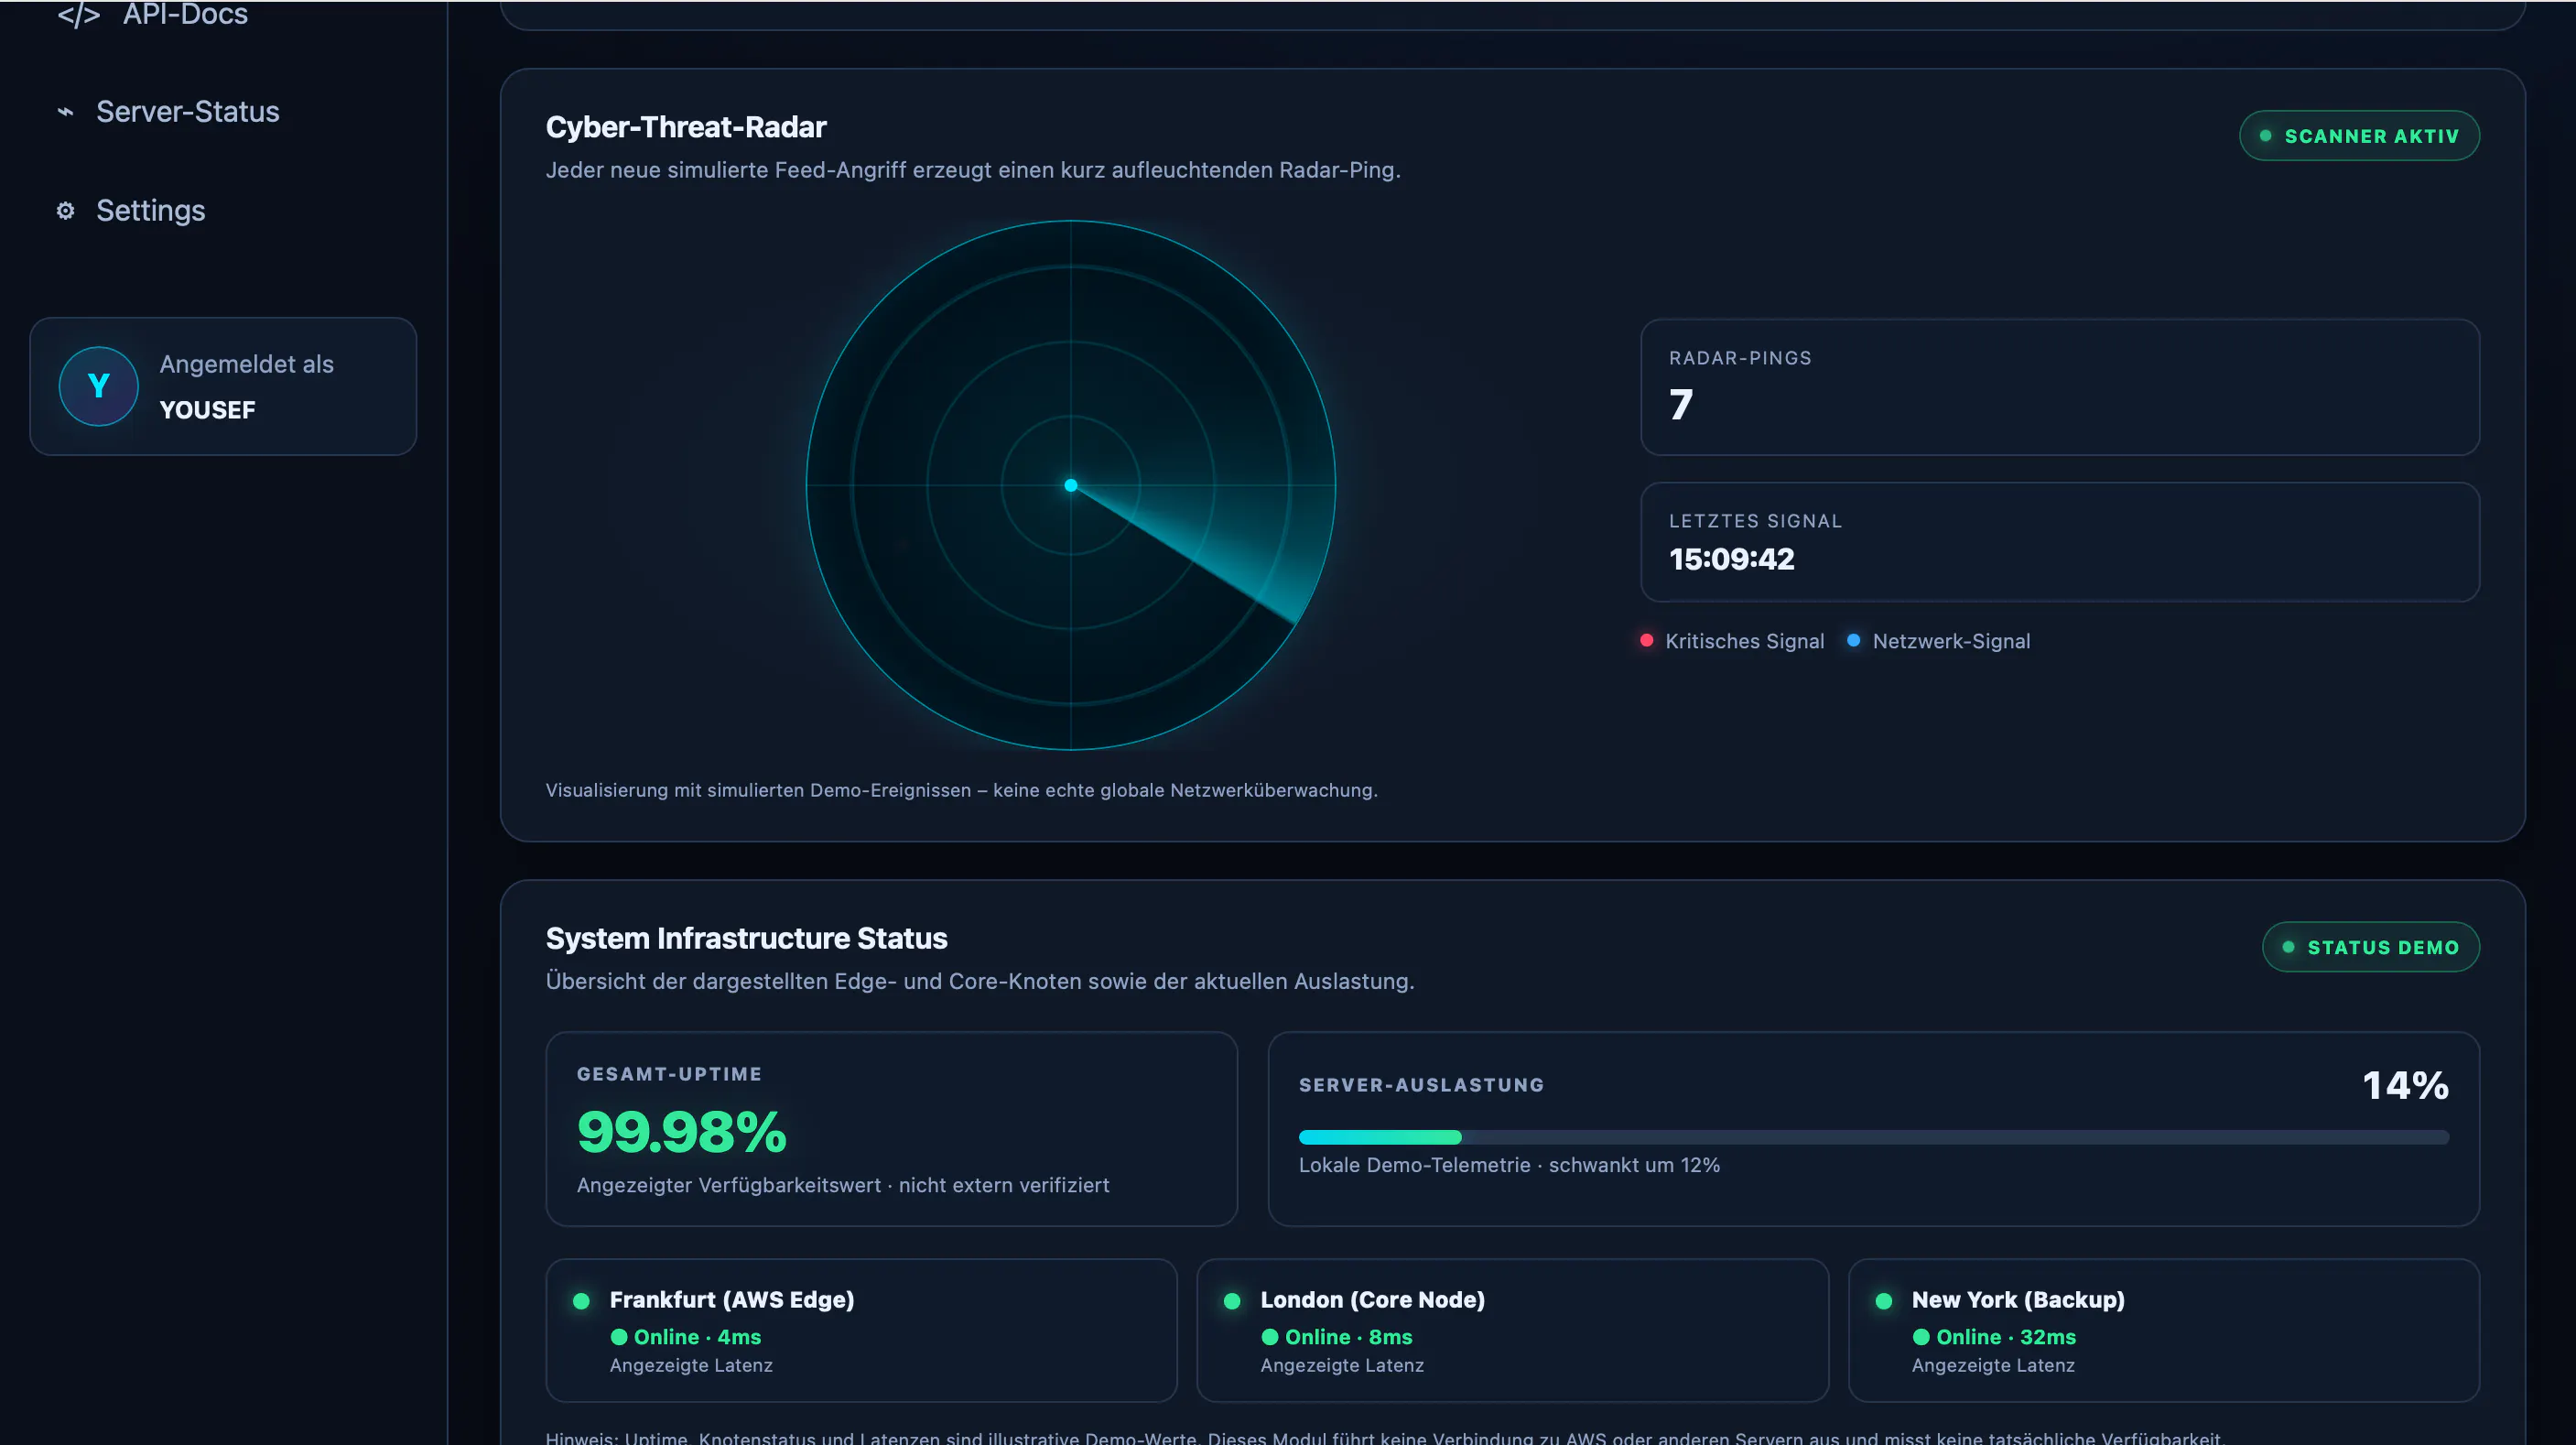Screen dimensions: 2576x1445
Task: Click the red Kritisches Signal legend dot
Action: click(x=1646, y=640)
